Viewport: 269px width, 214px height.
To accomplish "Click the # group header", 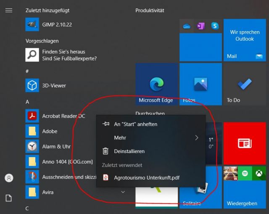I will point(27,71).
